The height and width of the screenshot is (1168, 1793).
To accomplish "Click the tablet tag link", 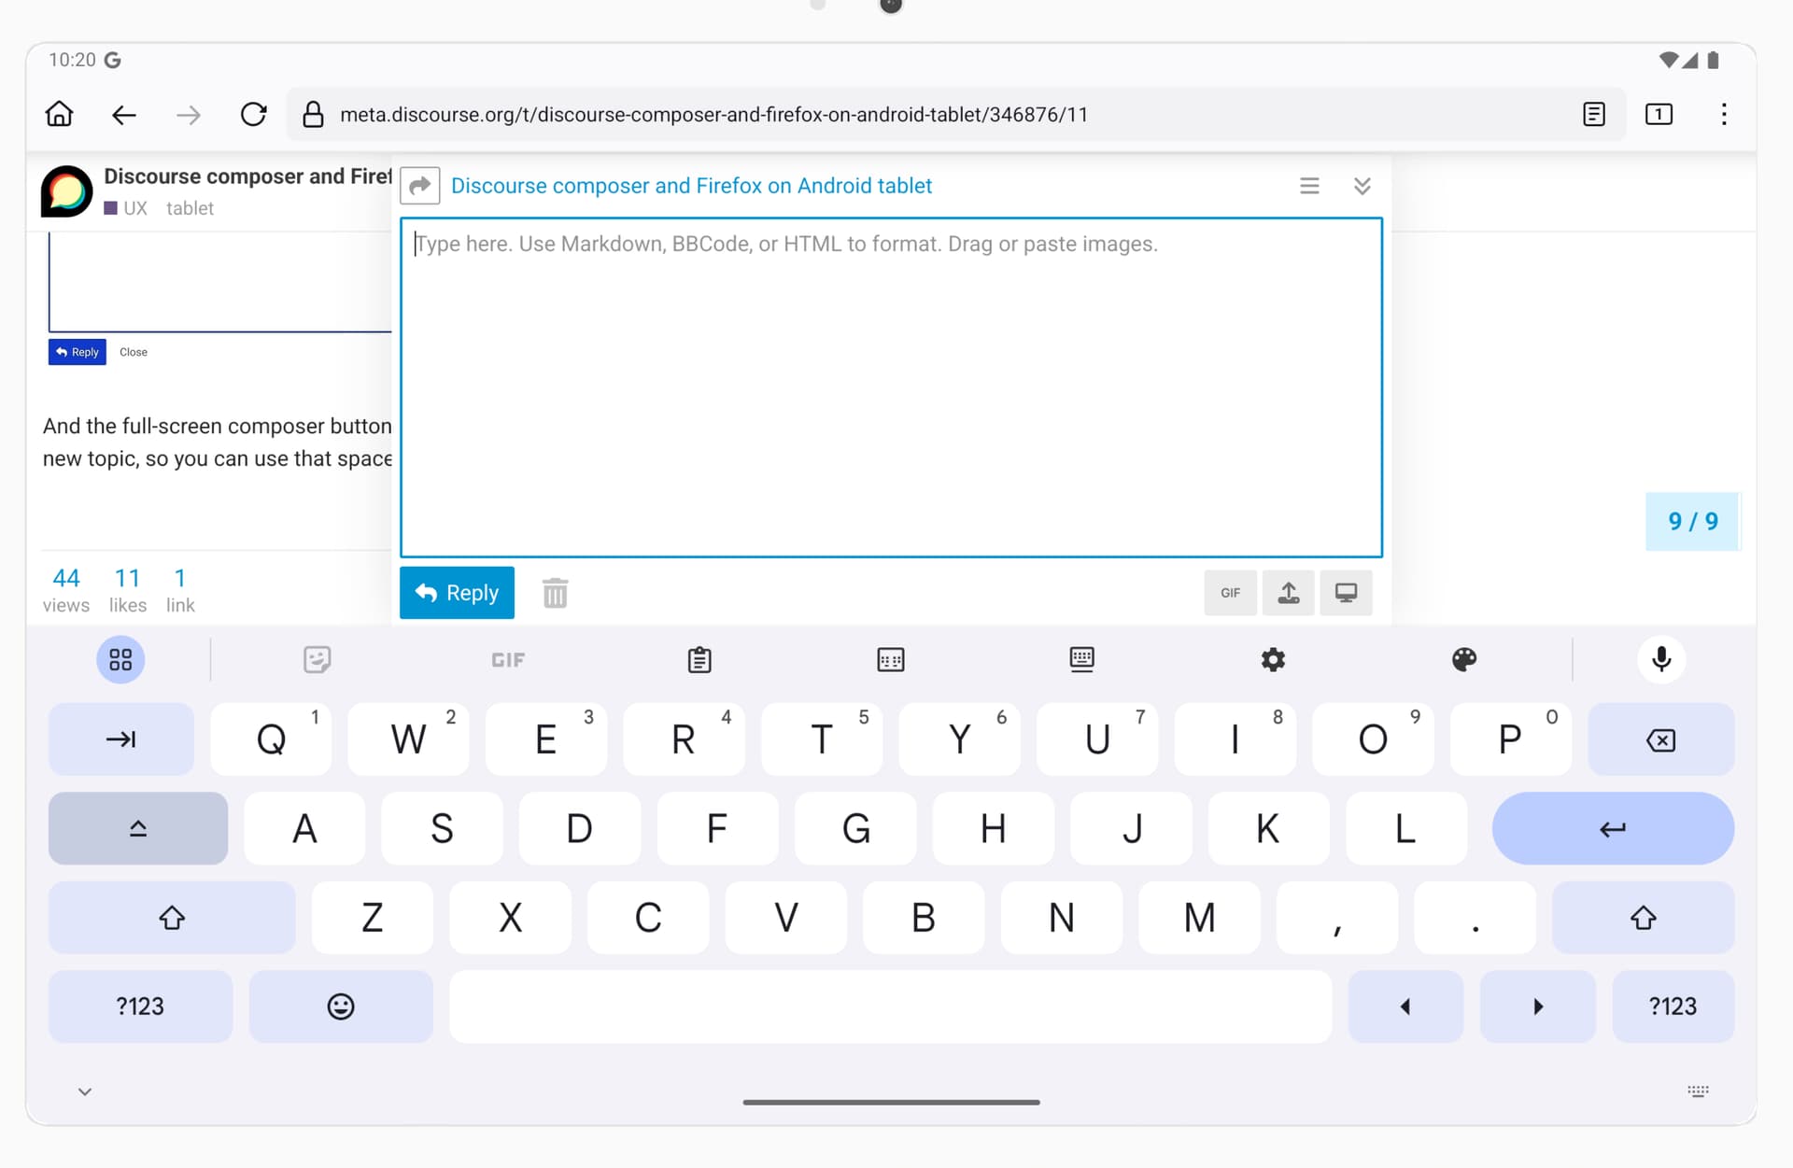I will coord(190,208).
